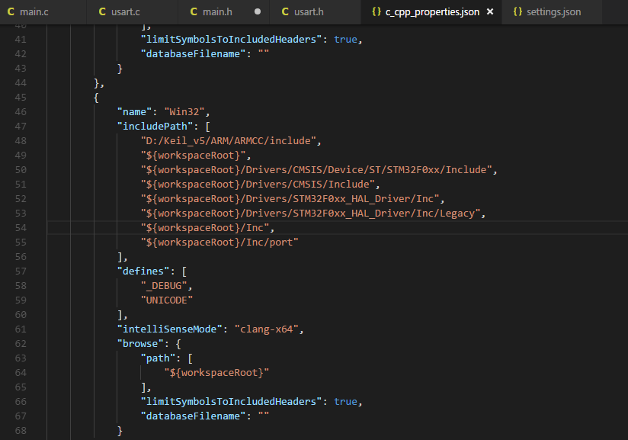Image resolution: width=628 pixels, height=440 pixels.
Task: Click "limitSymbolsToIncludedHeaders" key on line 66
Action: [x=231, y=402]
